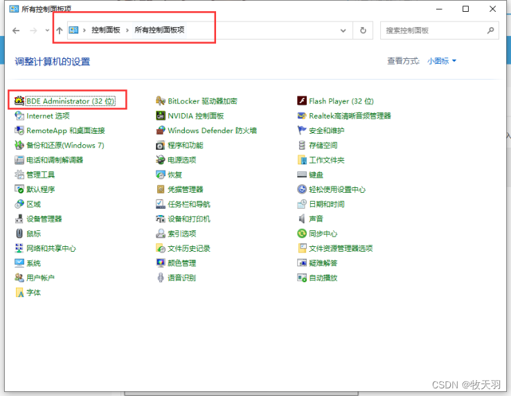Open 索引选项 icon
The image size is (511, 396).
point(161,234)
